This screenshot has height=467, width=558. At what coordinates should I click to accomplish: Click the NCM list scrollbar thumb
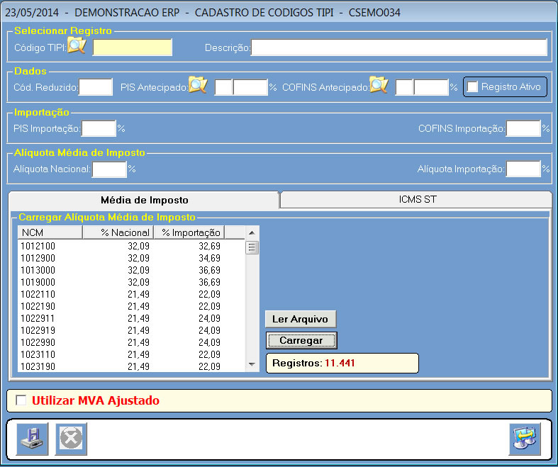(252, 247)
